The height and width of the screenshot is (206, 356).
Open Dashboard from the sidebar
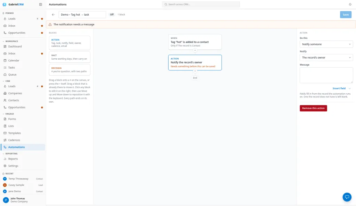click(x=23, y=46)
